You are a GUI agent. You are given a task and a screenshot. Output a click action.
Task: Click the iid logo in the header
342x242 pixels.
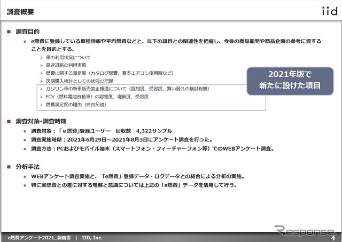[x=330, y=11]
